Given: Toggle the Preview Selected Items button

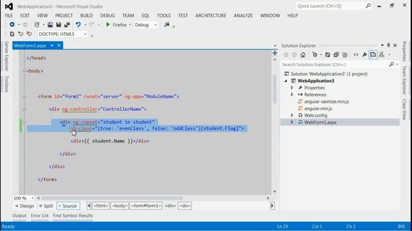Looking at the screenshot, I should (x=373, y=55).
